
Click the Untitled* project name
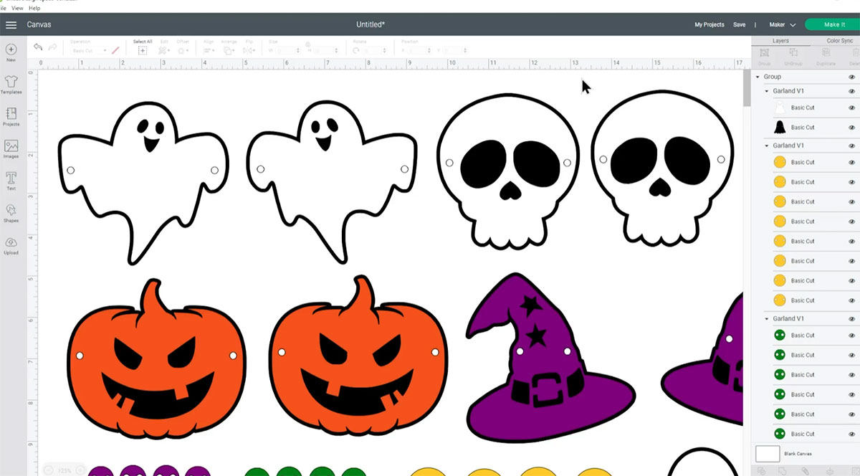point(371,24)
